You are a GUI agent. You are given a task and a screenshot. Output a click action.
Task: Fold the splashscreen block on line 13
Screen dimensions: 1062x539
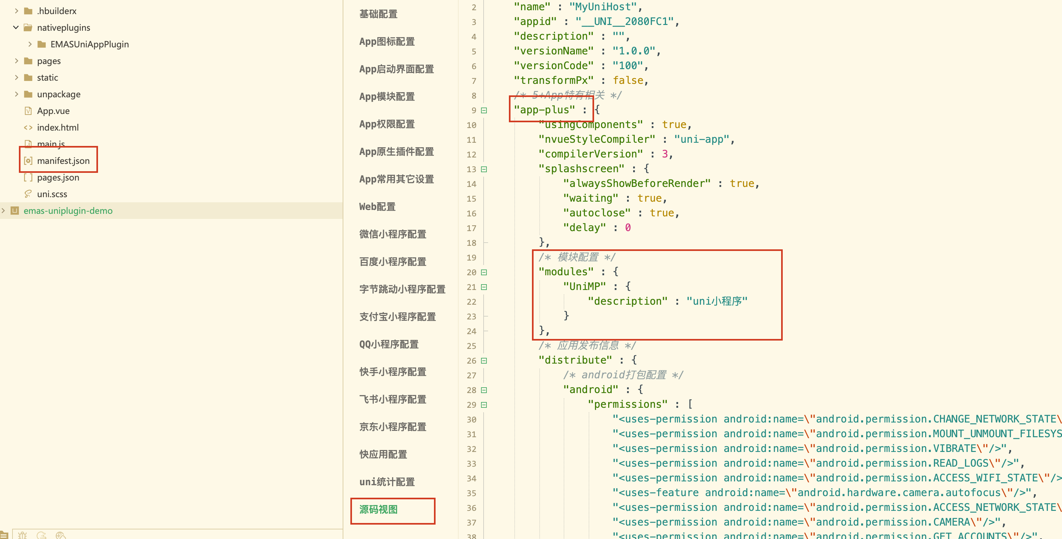coord(485,169)
